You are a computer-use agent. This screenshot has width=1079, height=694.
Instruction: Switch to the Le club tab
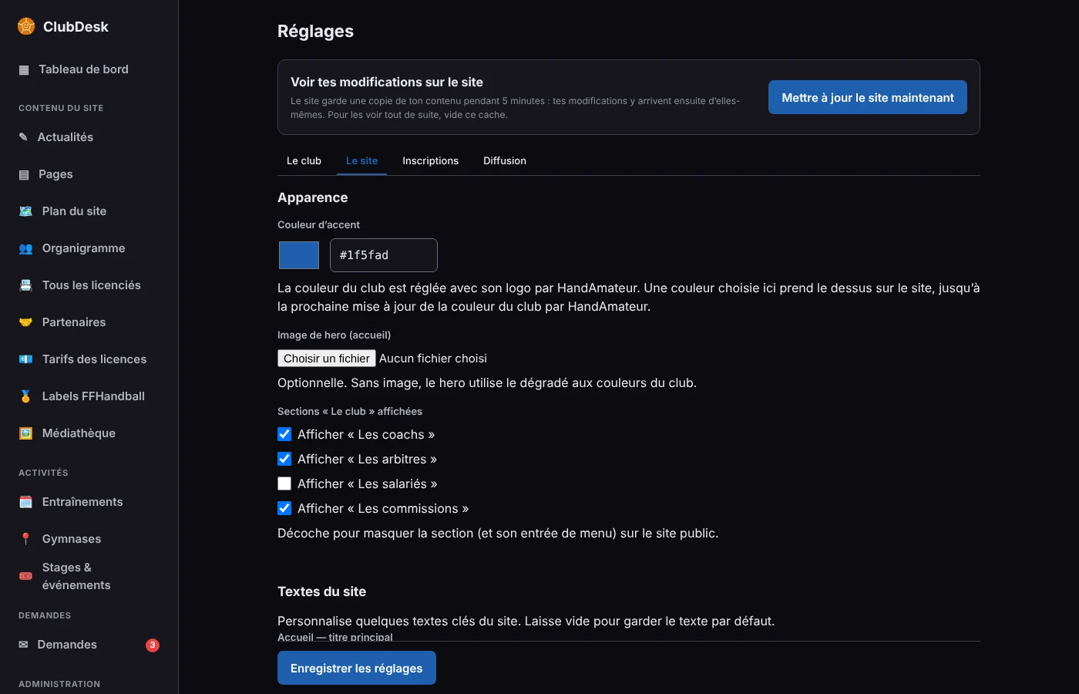point(304,160)
